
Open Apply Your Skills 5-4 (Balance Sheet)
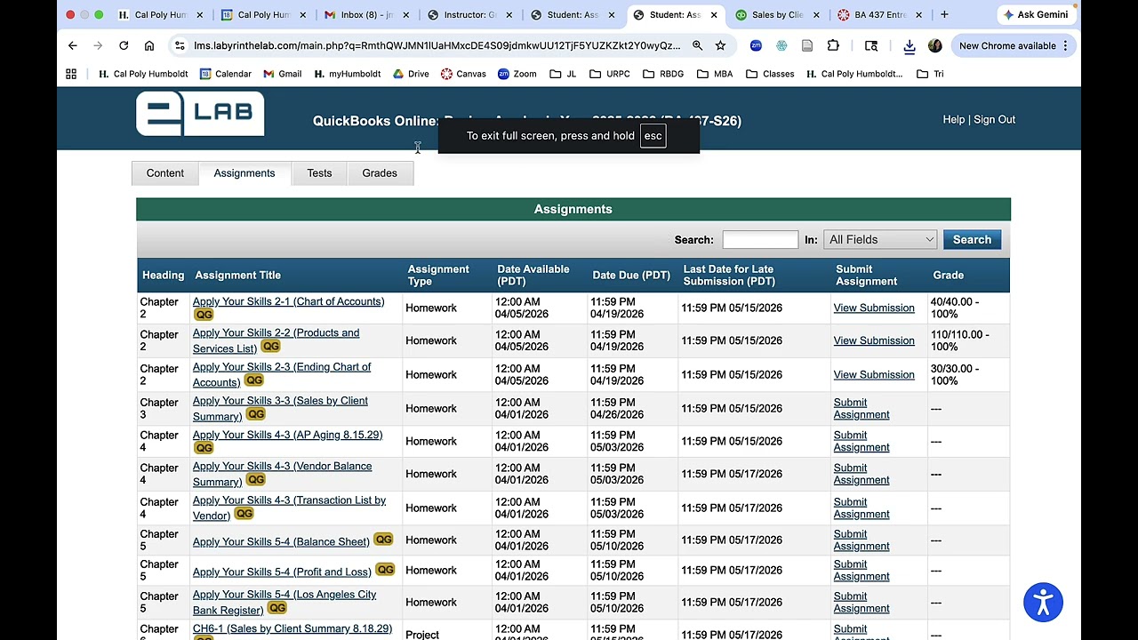281,541
